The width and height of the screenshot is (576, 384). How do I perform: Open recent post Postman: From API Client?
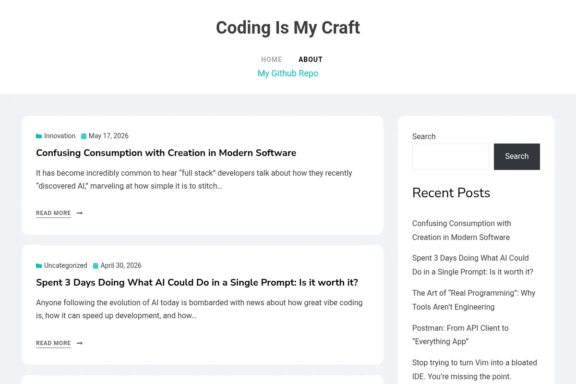coord(460,335)
